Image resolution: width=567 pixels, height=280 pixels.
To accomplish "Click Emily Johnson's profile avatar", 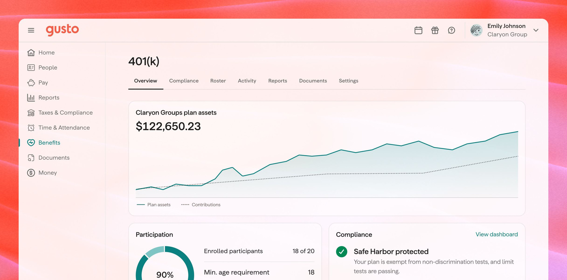I will pos(476,30).
